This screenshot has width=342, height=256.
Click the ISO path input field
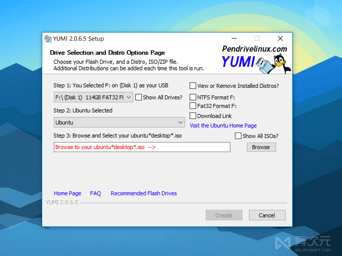(142, 147)
